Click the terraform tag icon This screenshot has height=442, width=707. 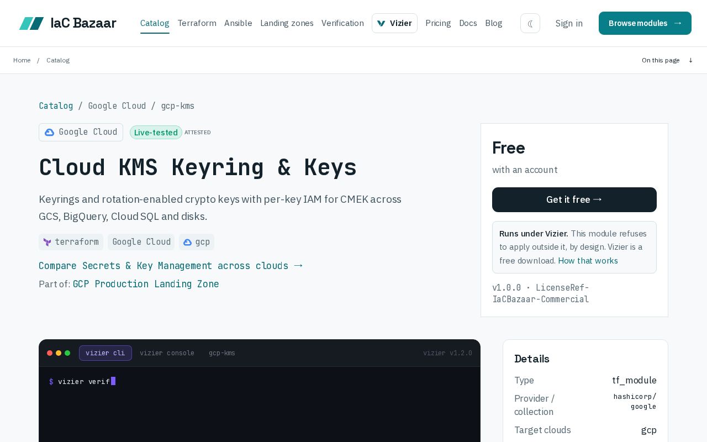(x=48, y=242)
